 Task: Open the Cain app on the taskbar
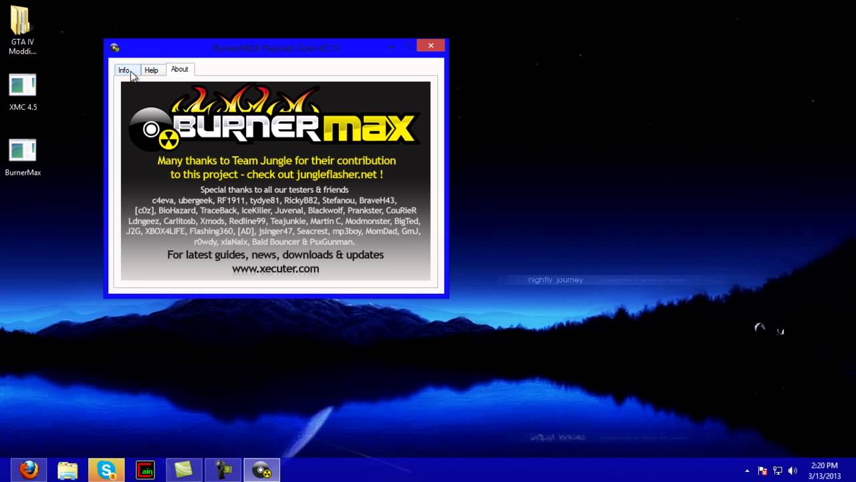[145, 470]
